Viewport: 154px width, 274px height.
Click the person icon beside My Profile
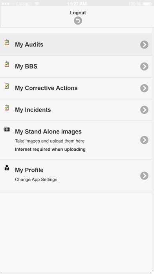[x=7, y=168]
